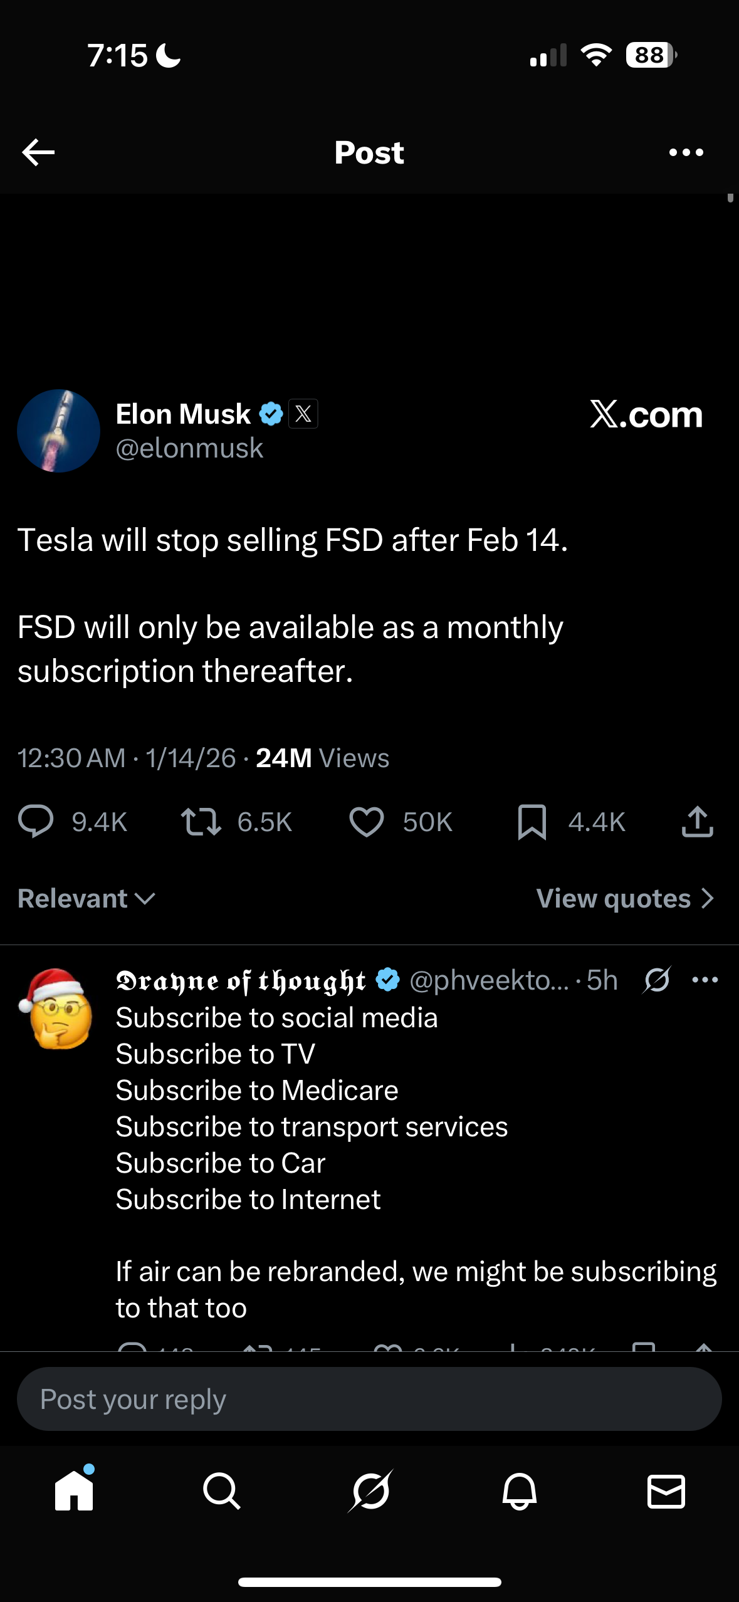Tap the reply bubble icon under the post
Image resolution: width=739 pixels, height=1602 pixels.
pyautogui.click(x=36, y=822)
